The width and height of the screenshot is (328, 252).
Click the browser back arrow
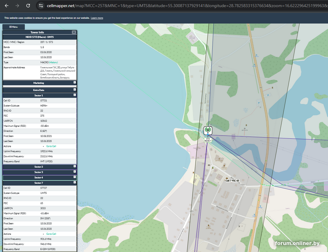pos(6,6)
